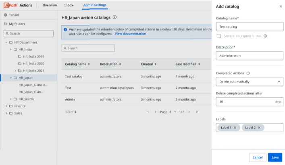Close the Add catalog panel
The image size is (285, 165).
281,6
